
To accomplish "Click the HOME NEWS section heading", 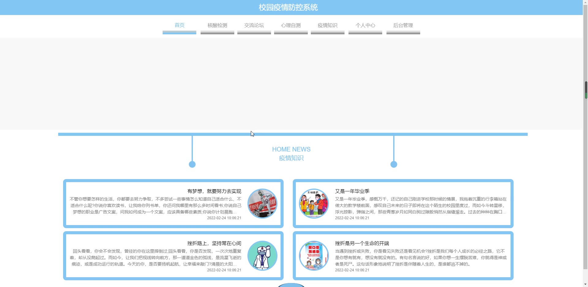I will [291, 149].
